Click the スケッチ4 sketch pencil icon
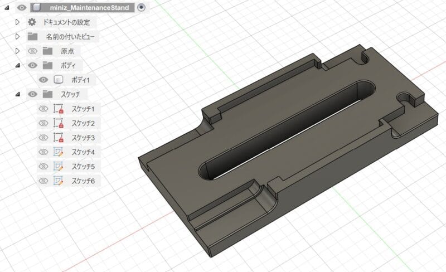 pos(58,152)
